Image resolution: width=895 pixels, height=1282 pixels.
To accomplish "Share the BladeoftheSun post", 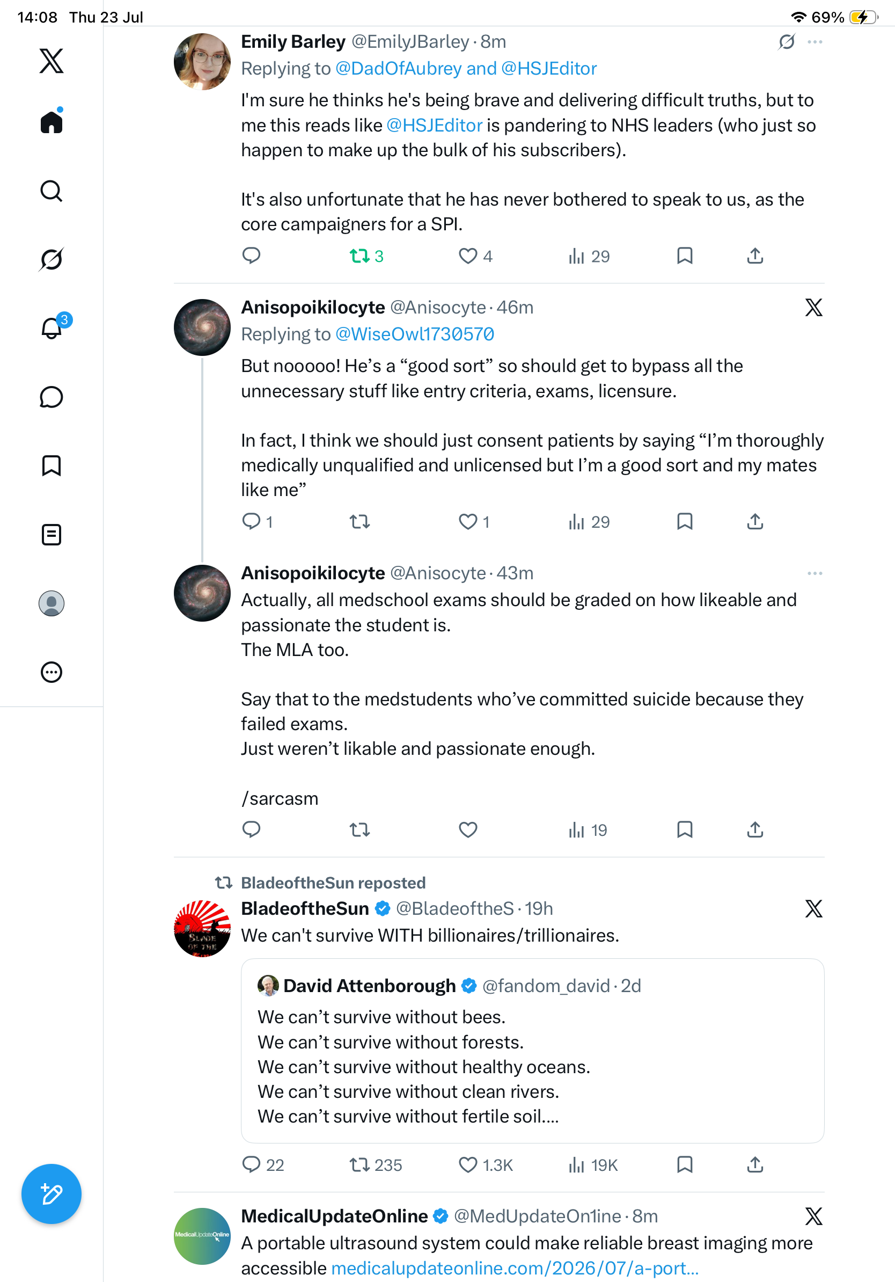I will (x=755, y=1165).
